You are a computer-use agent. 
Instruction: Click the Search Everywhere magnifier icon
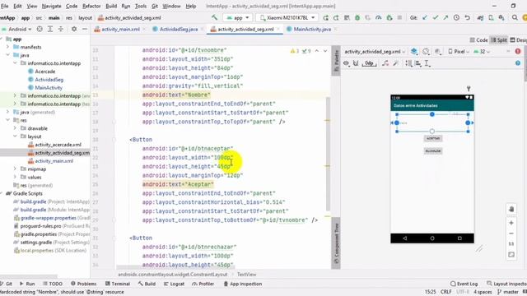pos(515,18)
